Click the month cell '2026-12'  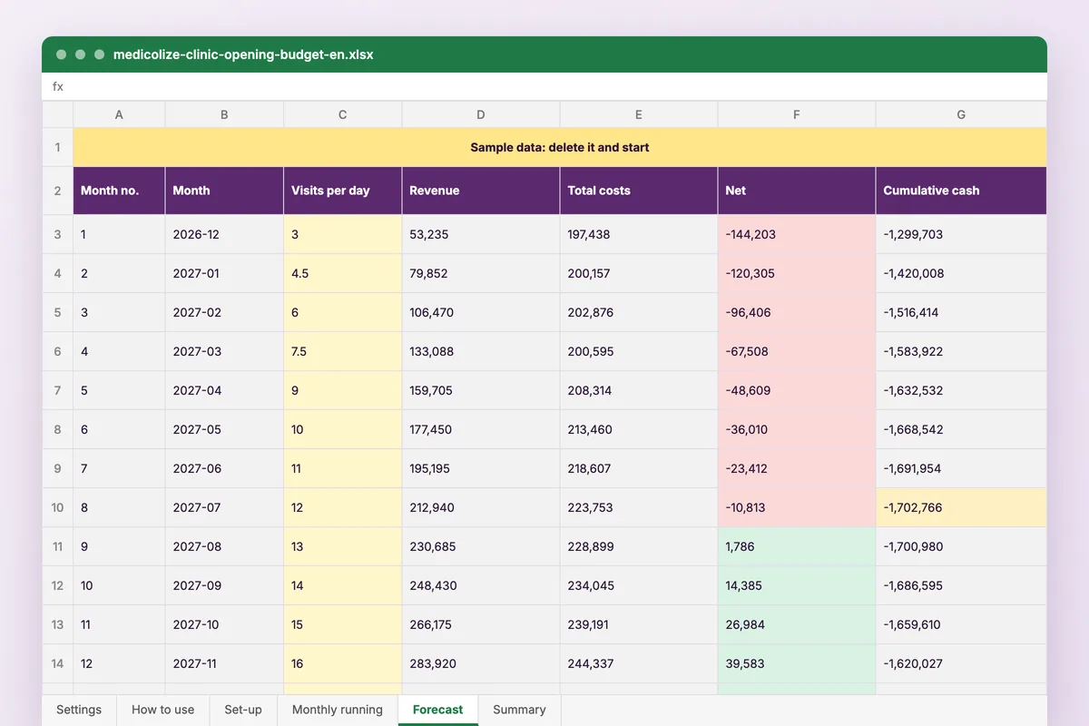pos(224,234)
